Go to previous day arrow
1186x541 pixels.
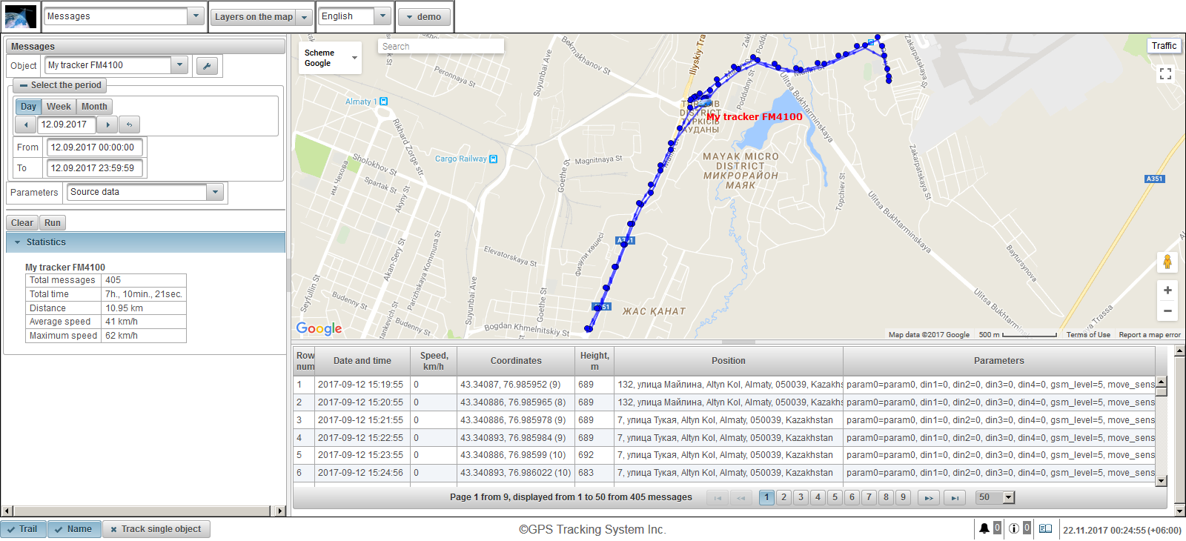tap(26, 125)
